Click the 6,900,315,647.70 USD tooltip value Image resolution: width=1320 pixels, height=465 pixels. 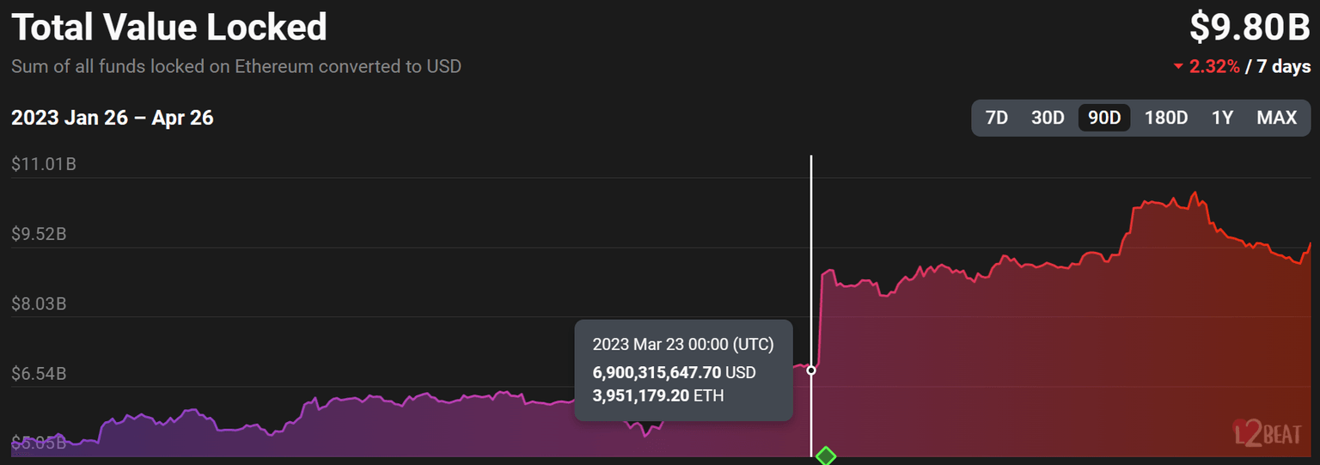(x=674, y=373)
